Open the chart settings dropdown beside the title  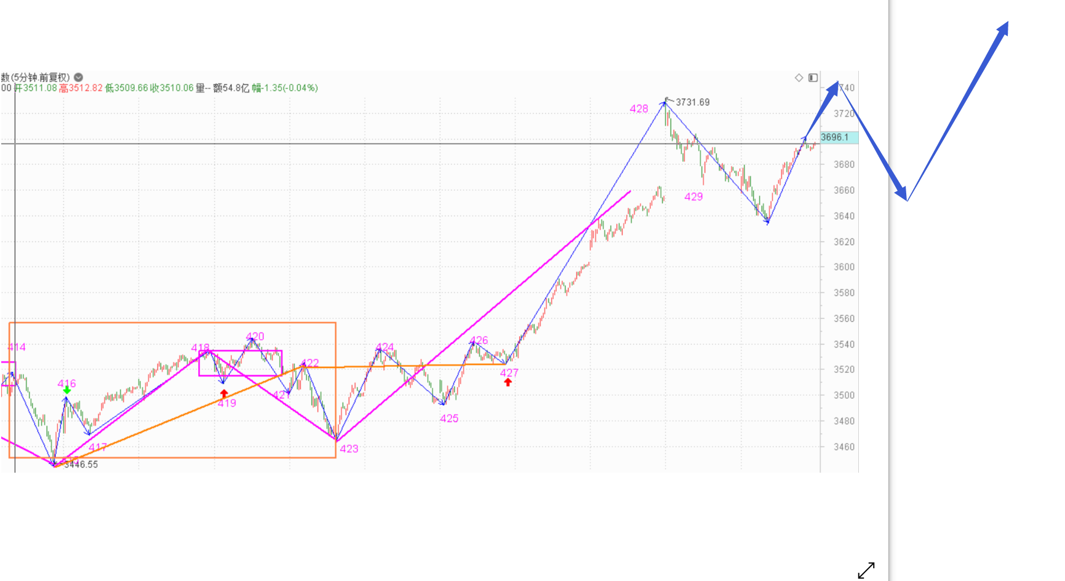tap(78, 77)
